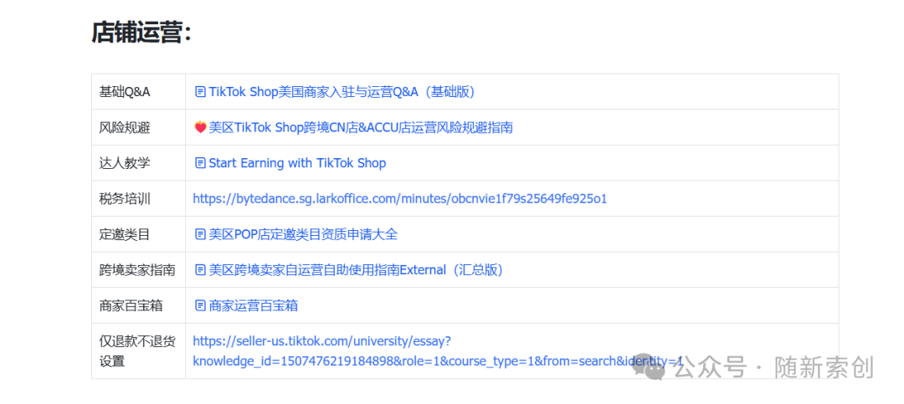Image resolution: width=904 pixels, height=404 pixels.
Task: Open the seller-us.tiktok.com university essay link
Action: 438,351
